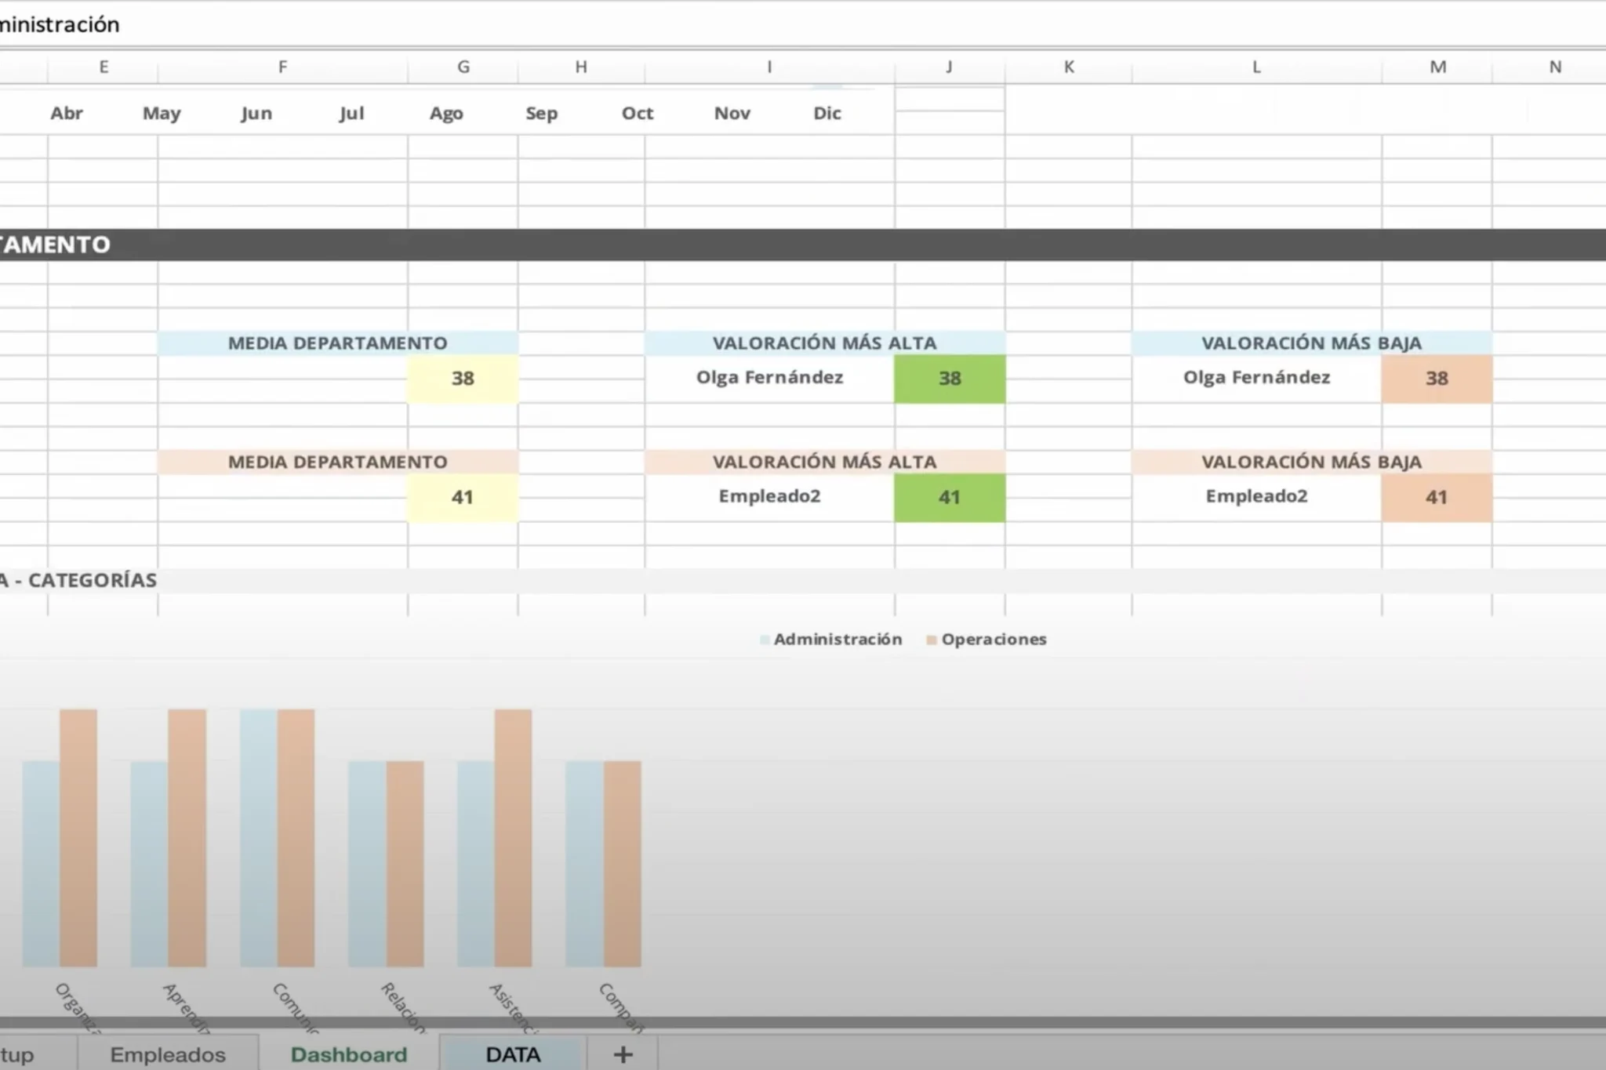Open the Dashboard sheet tab
The image size is (1606, 1070).
tap(349, 1054)
